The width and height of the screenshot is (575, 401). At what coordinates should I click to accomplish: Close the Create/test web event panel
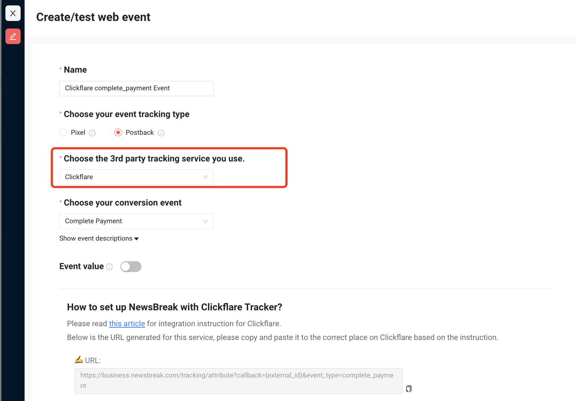13,13
